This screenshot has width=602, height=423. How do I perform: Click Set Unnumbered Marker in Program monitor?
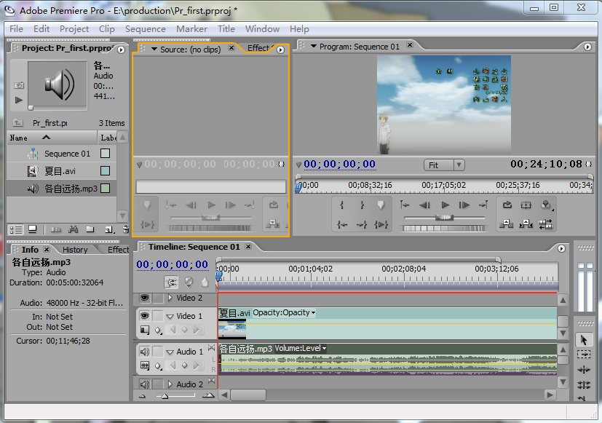(379, 205)
